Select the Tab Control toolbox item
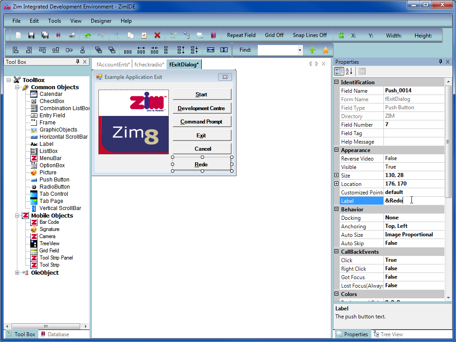 53,194
